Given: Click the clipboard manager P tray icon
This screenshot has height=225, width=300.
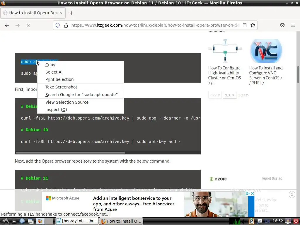Looking at the screenshot, I should pyautogui.click(x=251, y=221).
